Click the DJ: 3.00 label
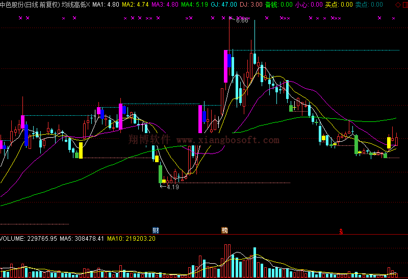 251,5
